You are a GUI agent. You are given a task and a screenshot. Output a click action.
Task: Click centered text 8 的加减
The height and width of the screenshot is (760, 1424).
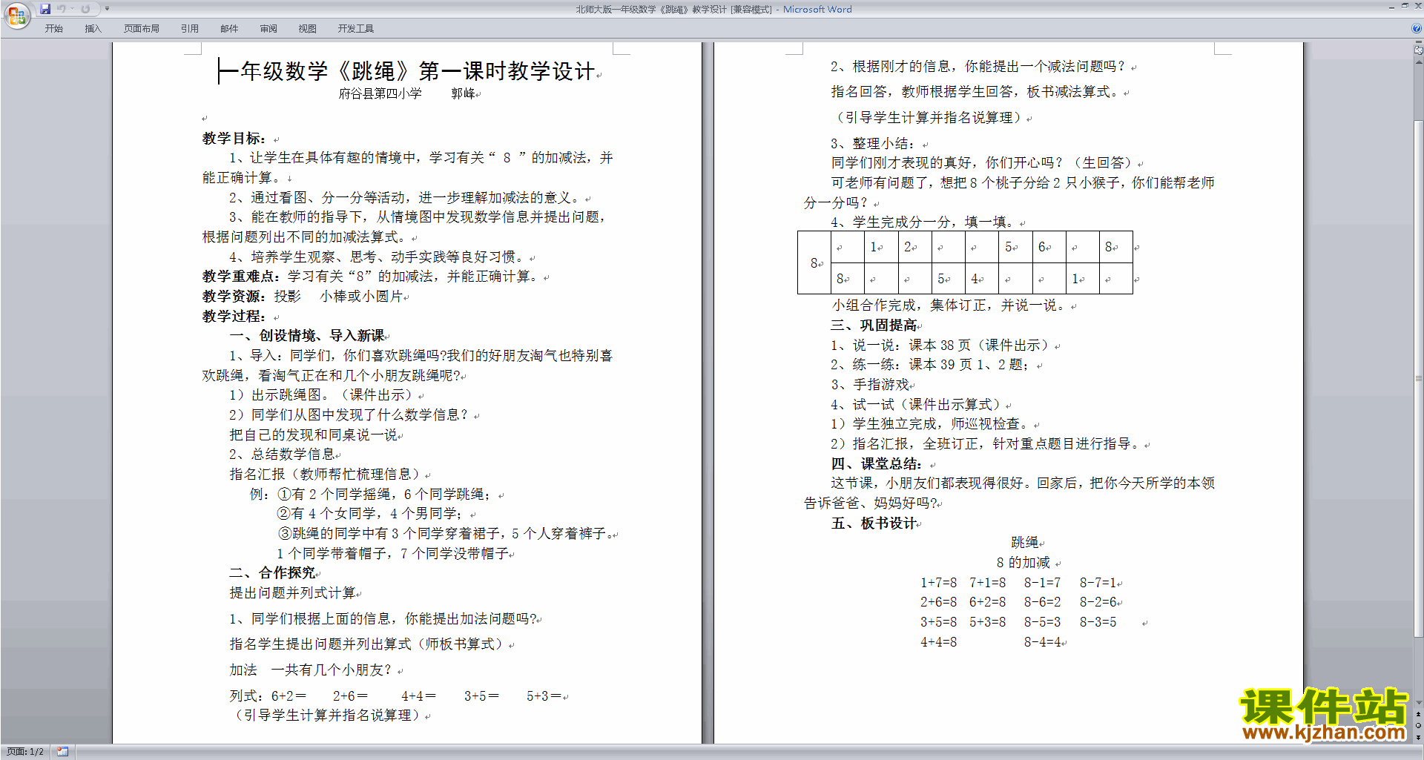click(1023, 563)
